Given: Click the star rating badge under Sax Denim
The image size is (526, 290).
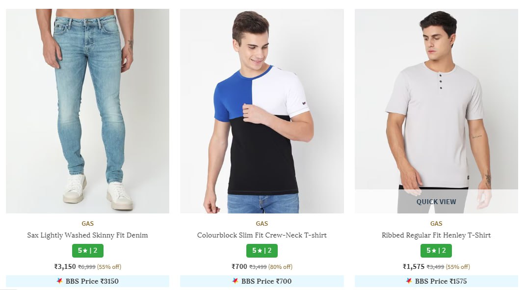Looking at the screenshot, I should [87, 251].
